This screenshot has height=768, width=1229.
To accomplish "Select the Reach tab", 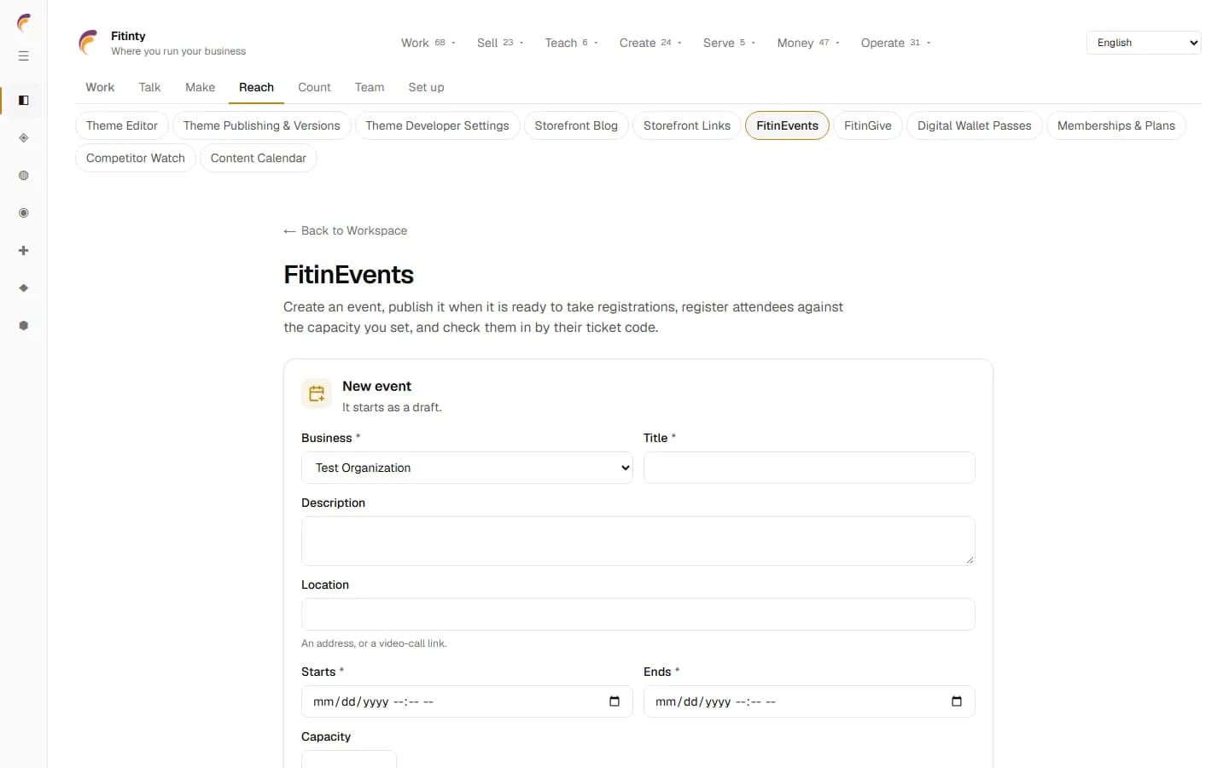I will (256, 87).
